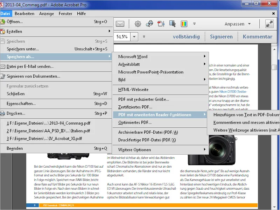Open the Bearbeiten menu
This screenshot has height=210, width=280.
(24, 14)
